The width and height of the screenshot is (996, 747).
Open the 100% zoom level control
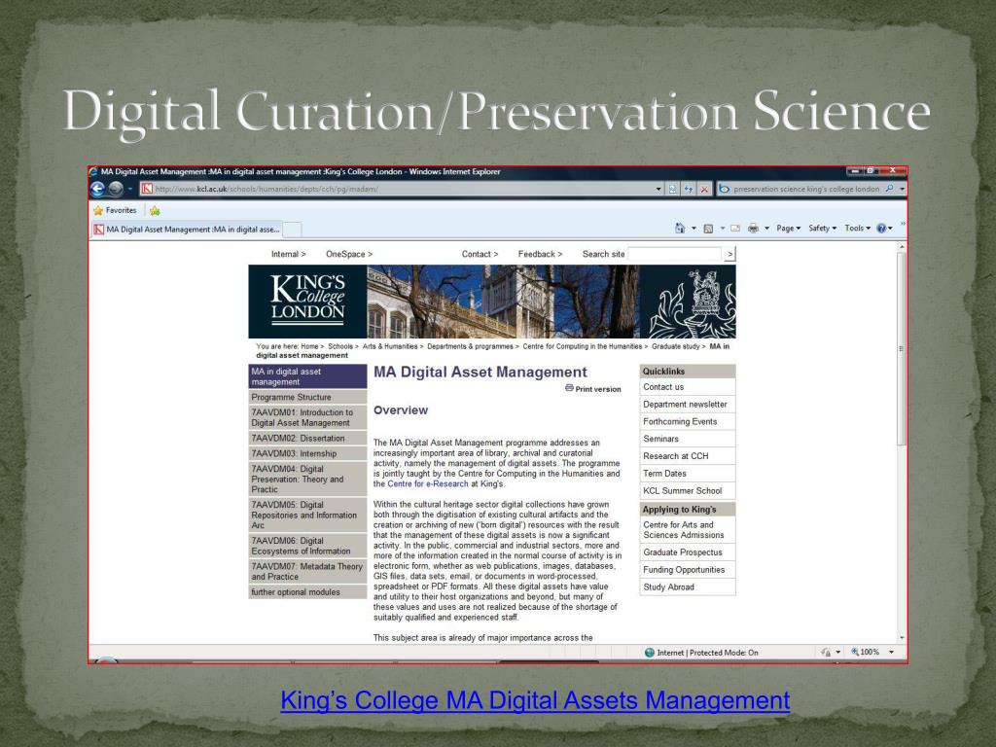click(x=872, y=653)
